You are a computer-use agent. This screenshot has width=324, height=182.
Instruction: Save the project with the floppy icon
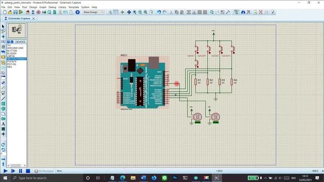point(16,12)
